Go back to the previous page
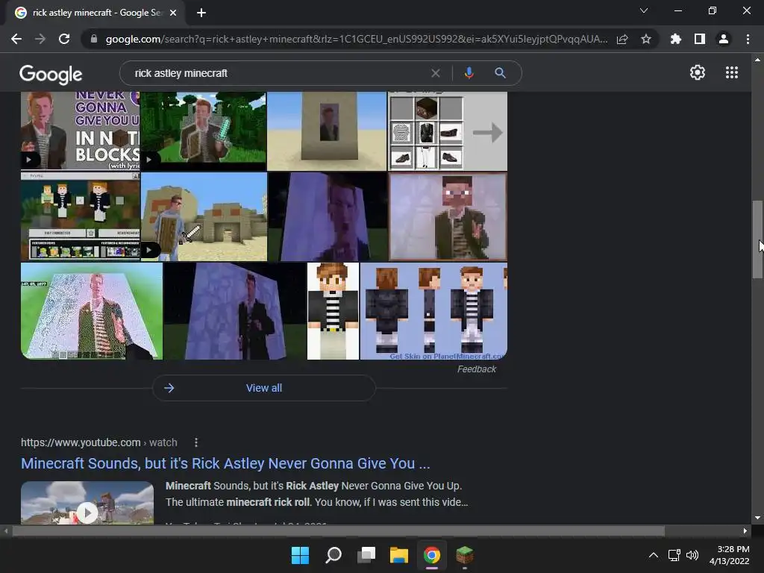Image resolution: width=764 pixels, height=573 pixels. 16,39
